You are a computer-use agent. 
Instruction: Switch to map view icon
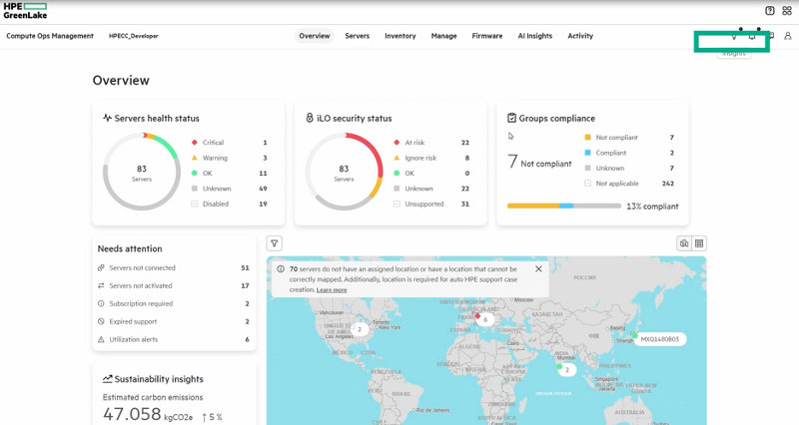(684, 243)
